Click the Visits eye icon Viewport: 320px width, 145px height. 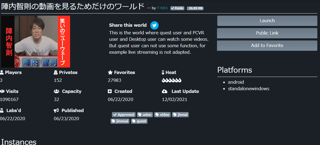pyautogui.click(x=2, y=91)
